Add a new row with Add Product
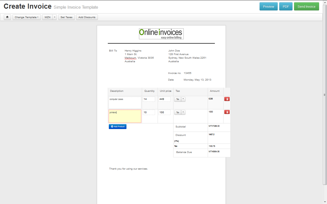The width and height of the screenshot is (327, 204). click(118, 126)
